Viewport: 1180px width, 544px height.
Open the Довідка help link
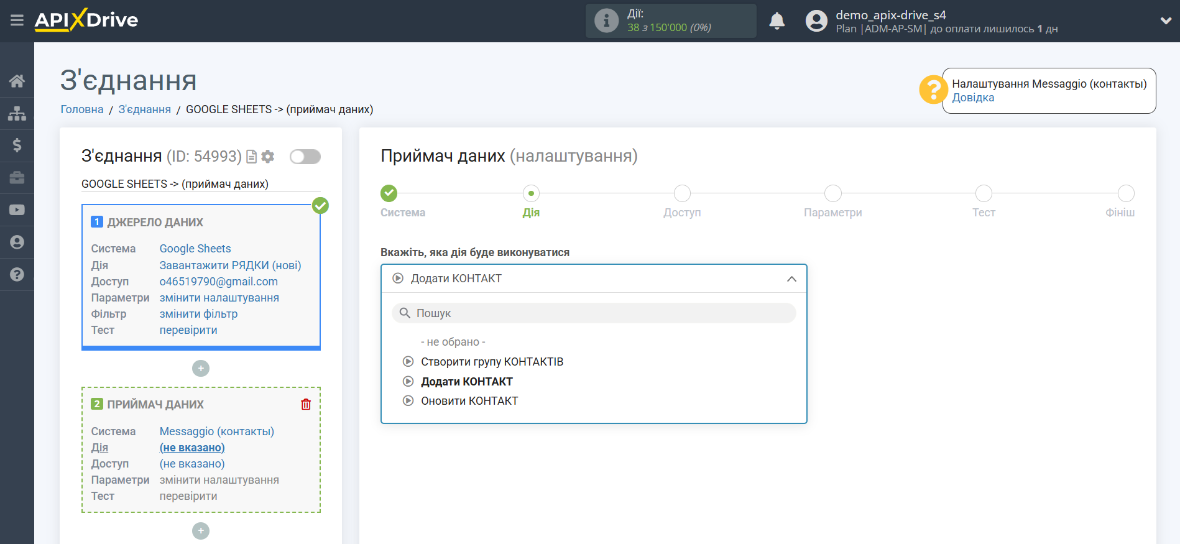(x=973, y=98)
